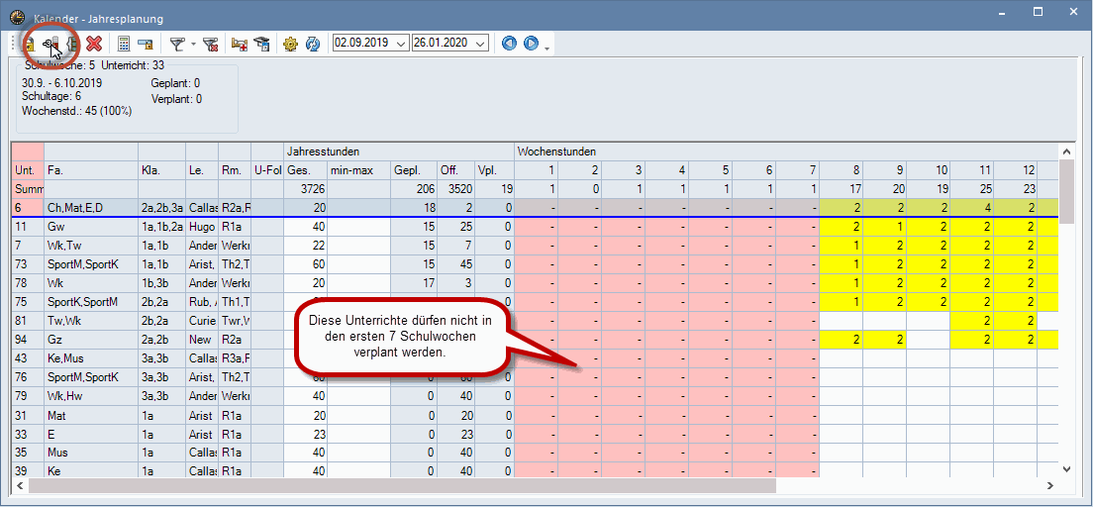Image resolution: width=1093 pixels, height=507 pixels.
Task: Click the bed with red cross icon
Action: [240, 44]
